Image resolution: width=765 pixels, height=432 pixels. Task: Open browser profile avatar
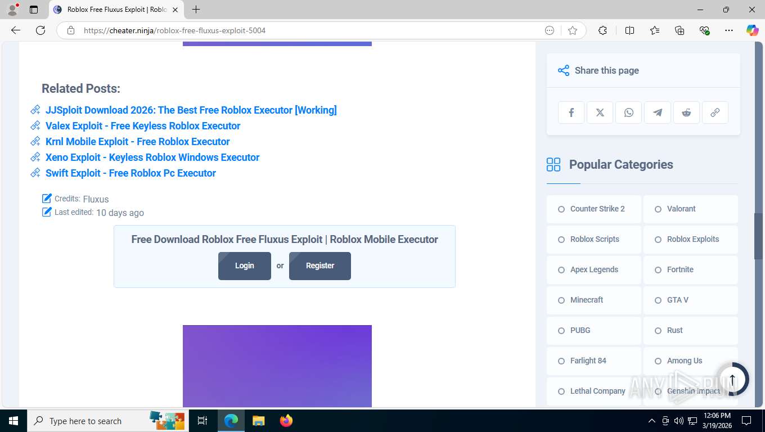click(12, 10)
